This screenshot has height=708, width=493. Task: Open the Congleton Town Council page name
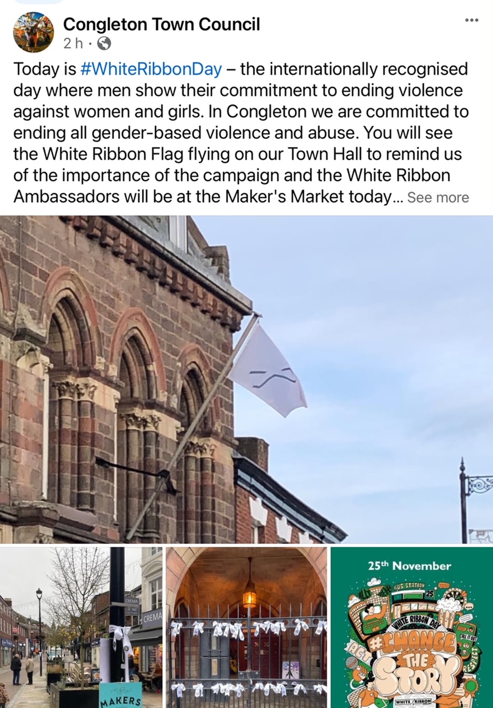(x=161, y=24)
